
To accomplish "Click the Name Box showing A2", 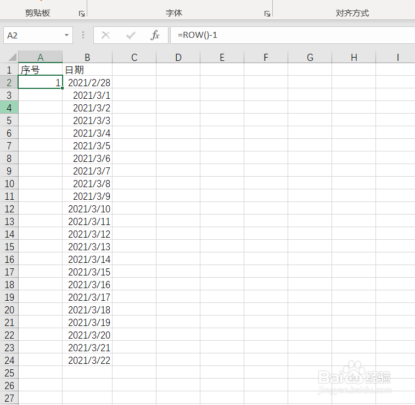I will point(38,35).
